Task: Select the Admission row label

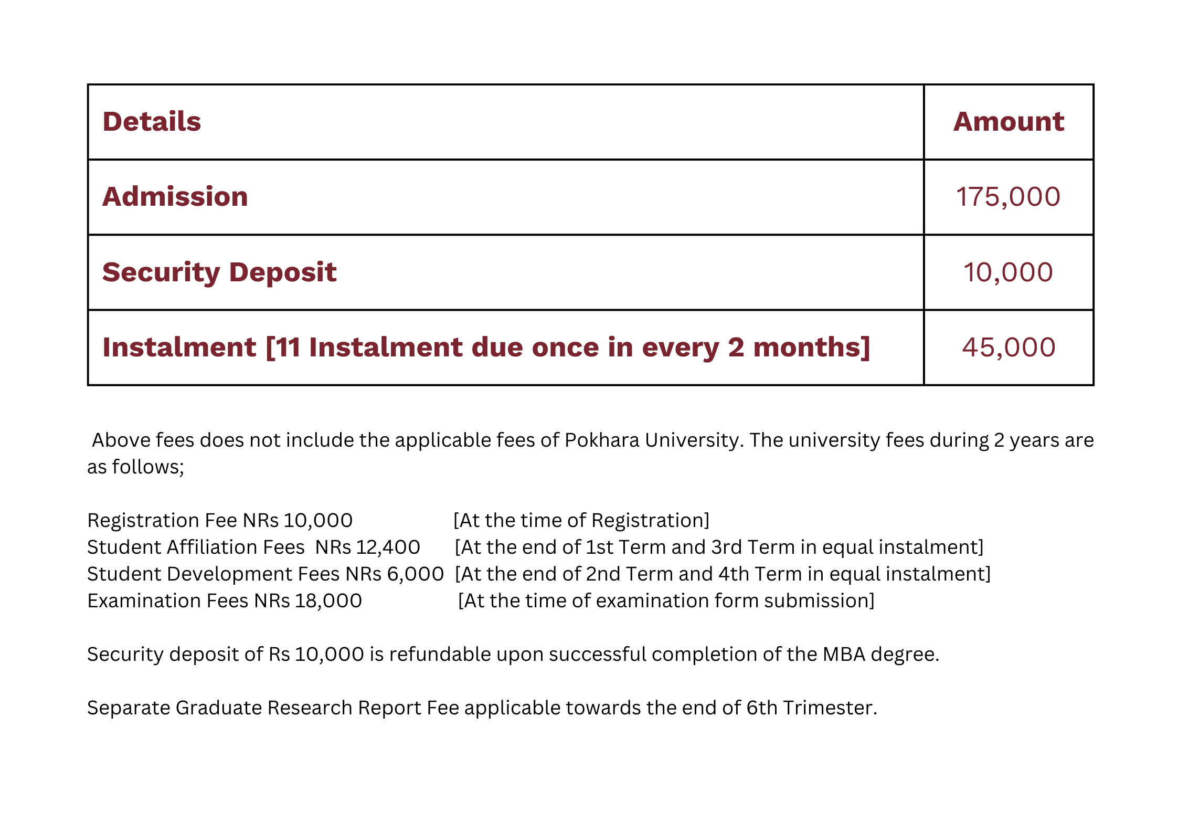Action: coord(175,197)
